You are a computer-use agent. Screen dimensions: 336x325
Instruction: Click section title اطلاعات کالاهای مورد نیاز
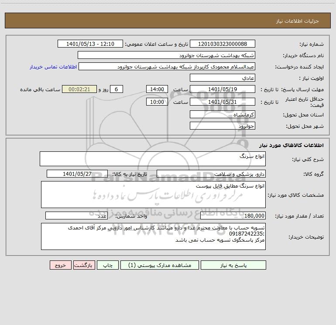[x=291, y=145]
